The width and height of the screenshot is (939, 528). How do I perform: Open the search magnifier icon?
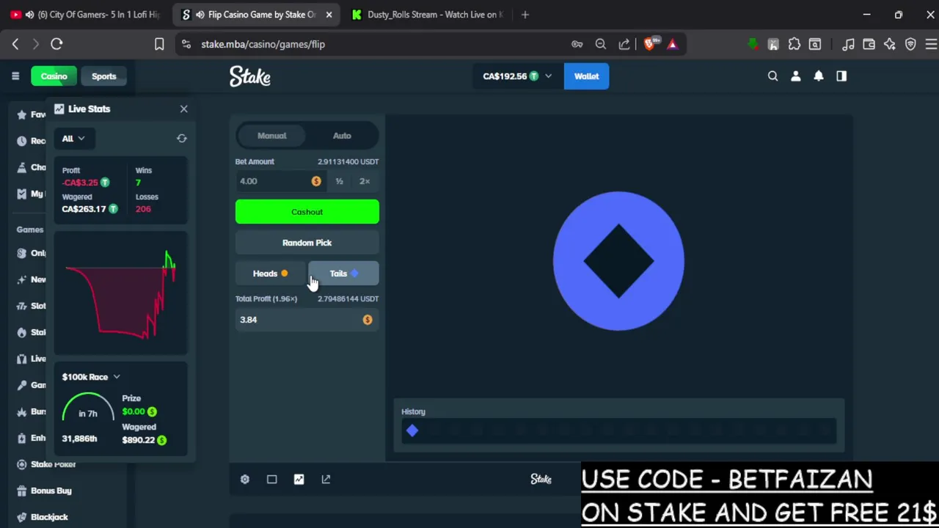[772, 76]
